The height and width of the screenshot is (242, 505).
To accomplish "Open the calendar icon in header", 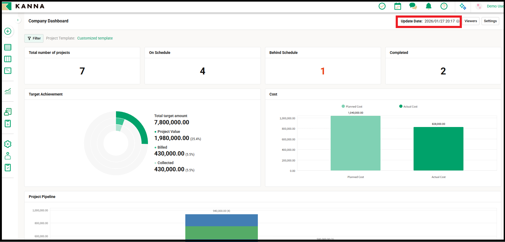I will (x=398, y=6).
